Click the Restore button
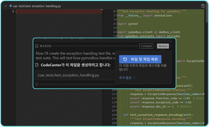The height and width of the screenshot is (127, 209). pyautogui.click(x=163, y=46)
